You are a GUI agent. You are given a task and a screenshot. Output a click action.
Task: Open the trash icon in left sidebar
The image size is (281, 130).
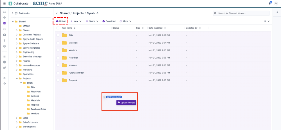tap(4, 41)
